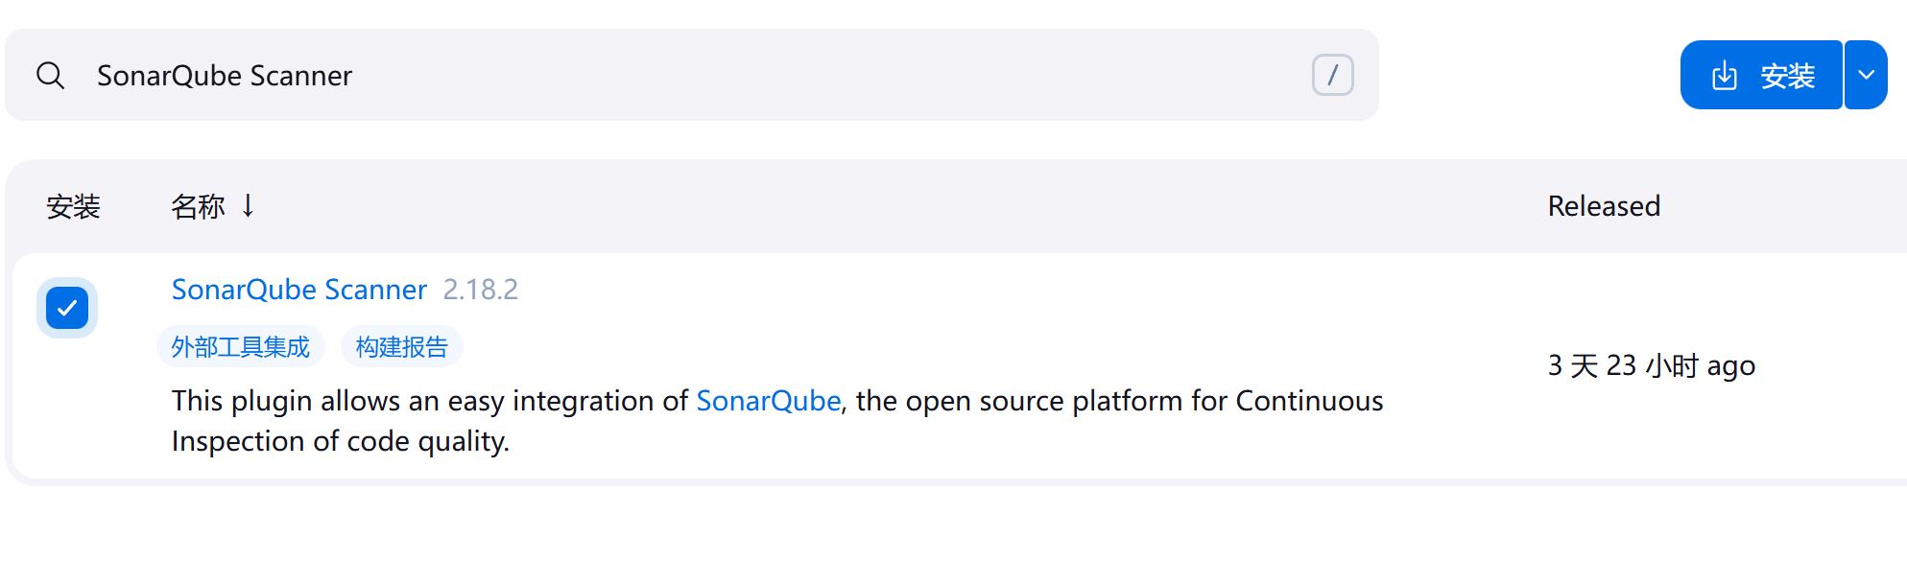Click the slash shortcut key hint

pos(1332,75)
